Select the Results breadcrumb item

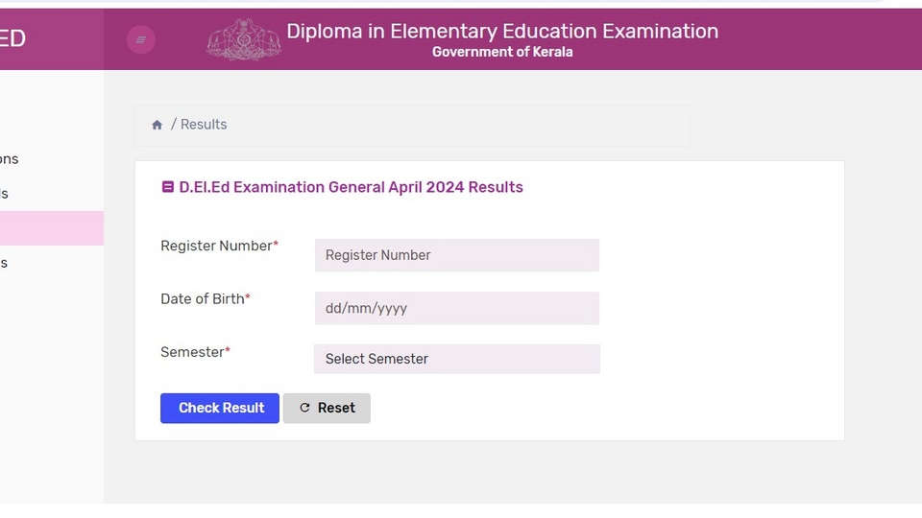(x=204, y=125)
